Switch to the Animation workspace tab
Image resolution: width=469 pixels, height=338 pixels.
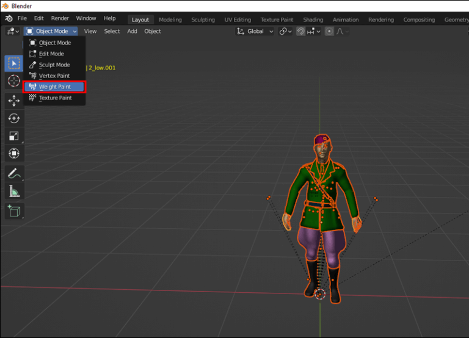[346, 20]
